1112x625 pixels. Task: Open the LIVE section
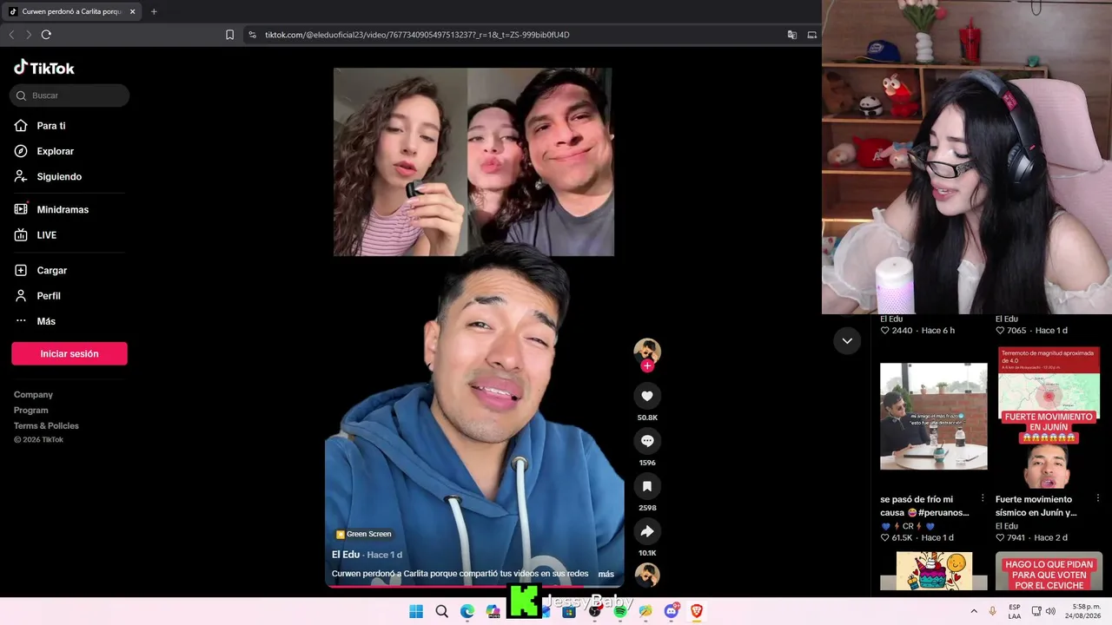pos(36,235)
